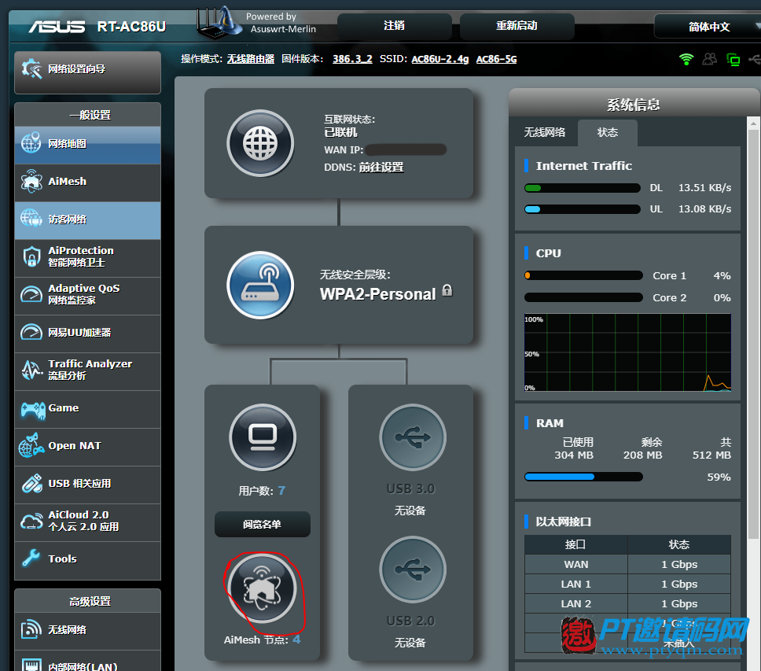Click the Traffic Analyzer waveform icon
Viewport: 761px width, 671px height.
pos(32,370)
